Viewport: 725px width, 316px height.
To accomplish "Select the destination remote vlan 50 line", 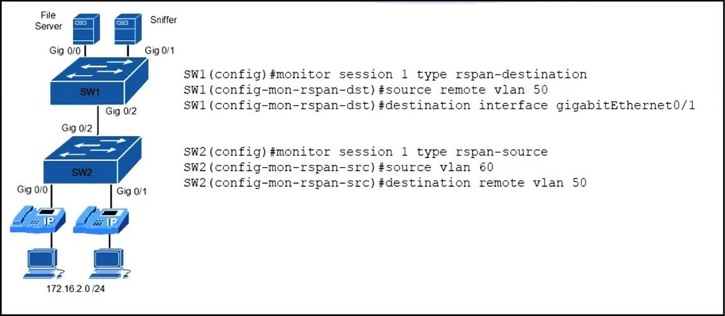I will click(385, 184).
